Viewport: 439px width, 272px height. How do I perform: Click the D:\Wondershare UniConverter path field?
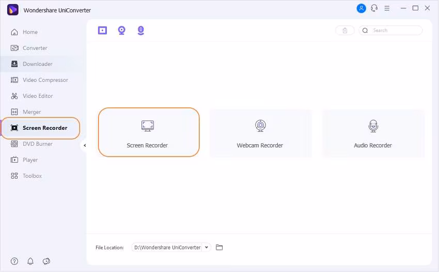[x=167, y=247]
